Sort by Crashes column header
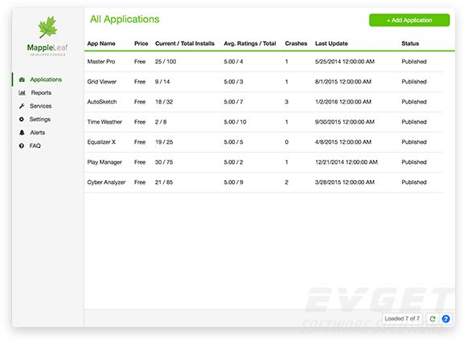 [x=296, y=43]
